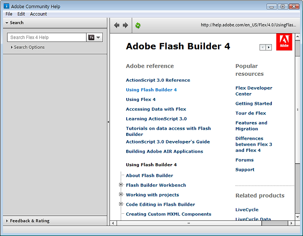
Task: Go back using the left arrow icon
Action: (x=117, y=25)
